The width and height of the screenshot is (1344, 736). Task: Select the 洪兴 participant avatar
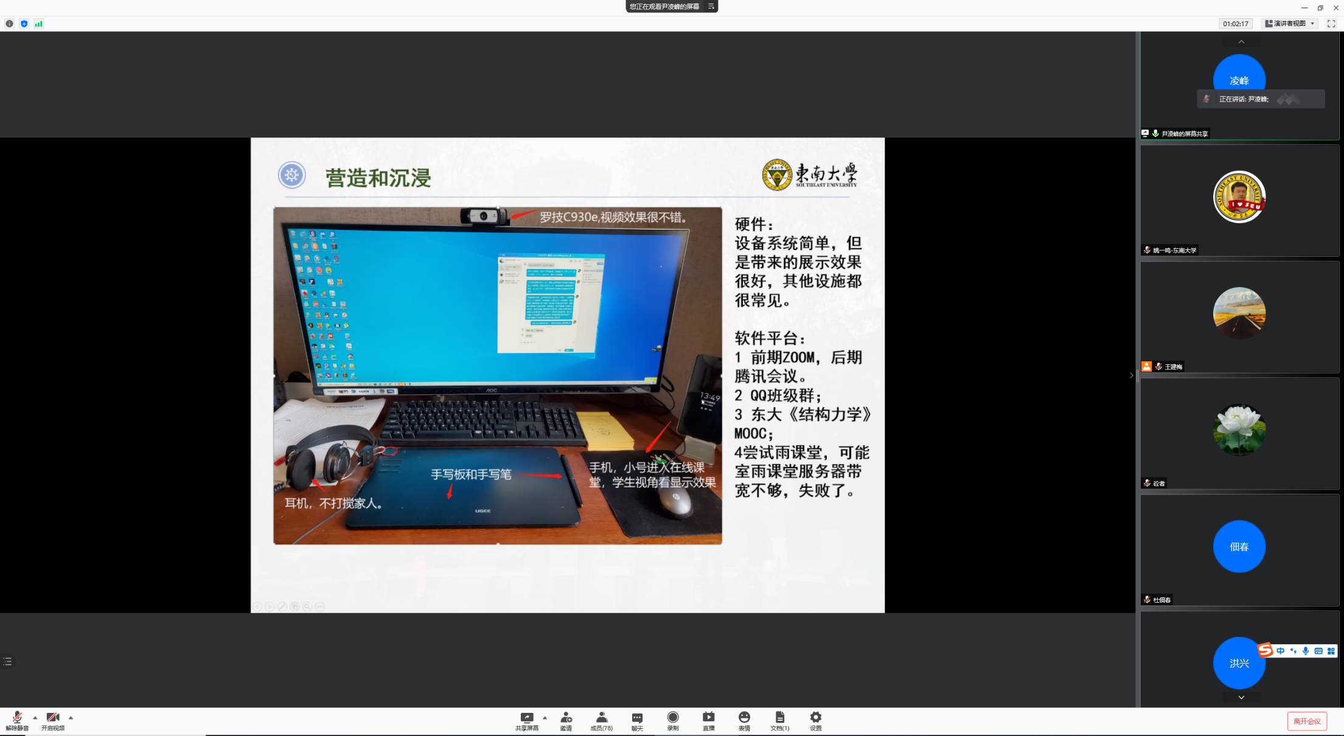[x=1239, y=663]
